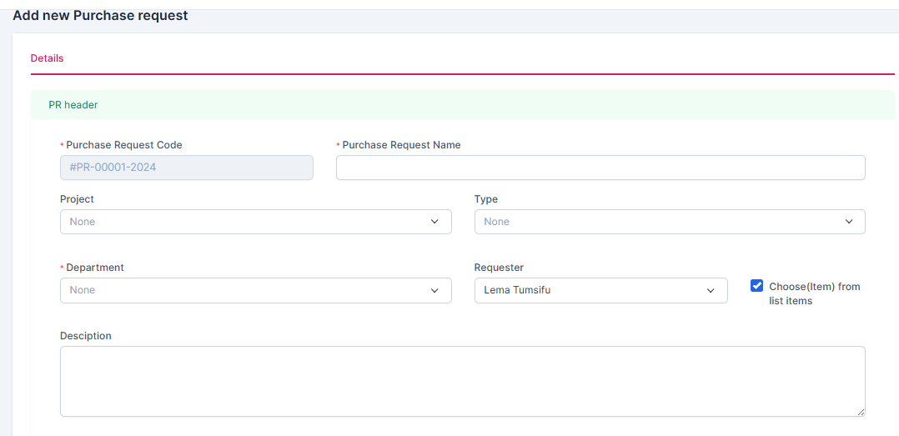Screen dimensions: 899x436
Task: Click the Desciption box resize handle
Action: click(860, 411)
